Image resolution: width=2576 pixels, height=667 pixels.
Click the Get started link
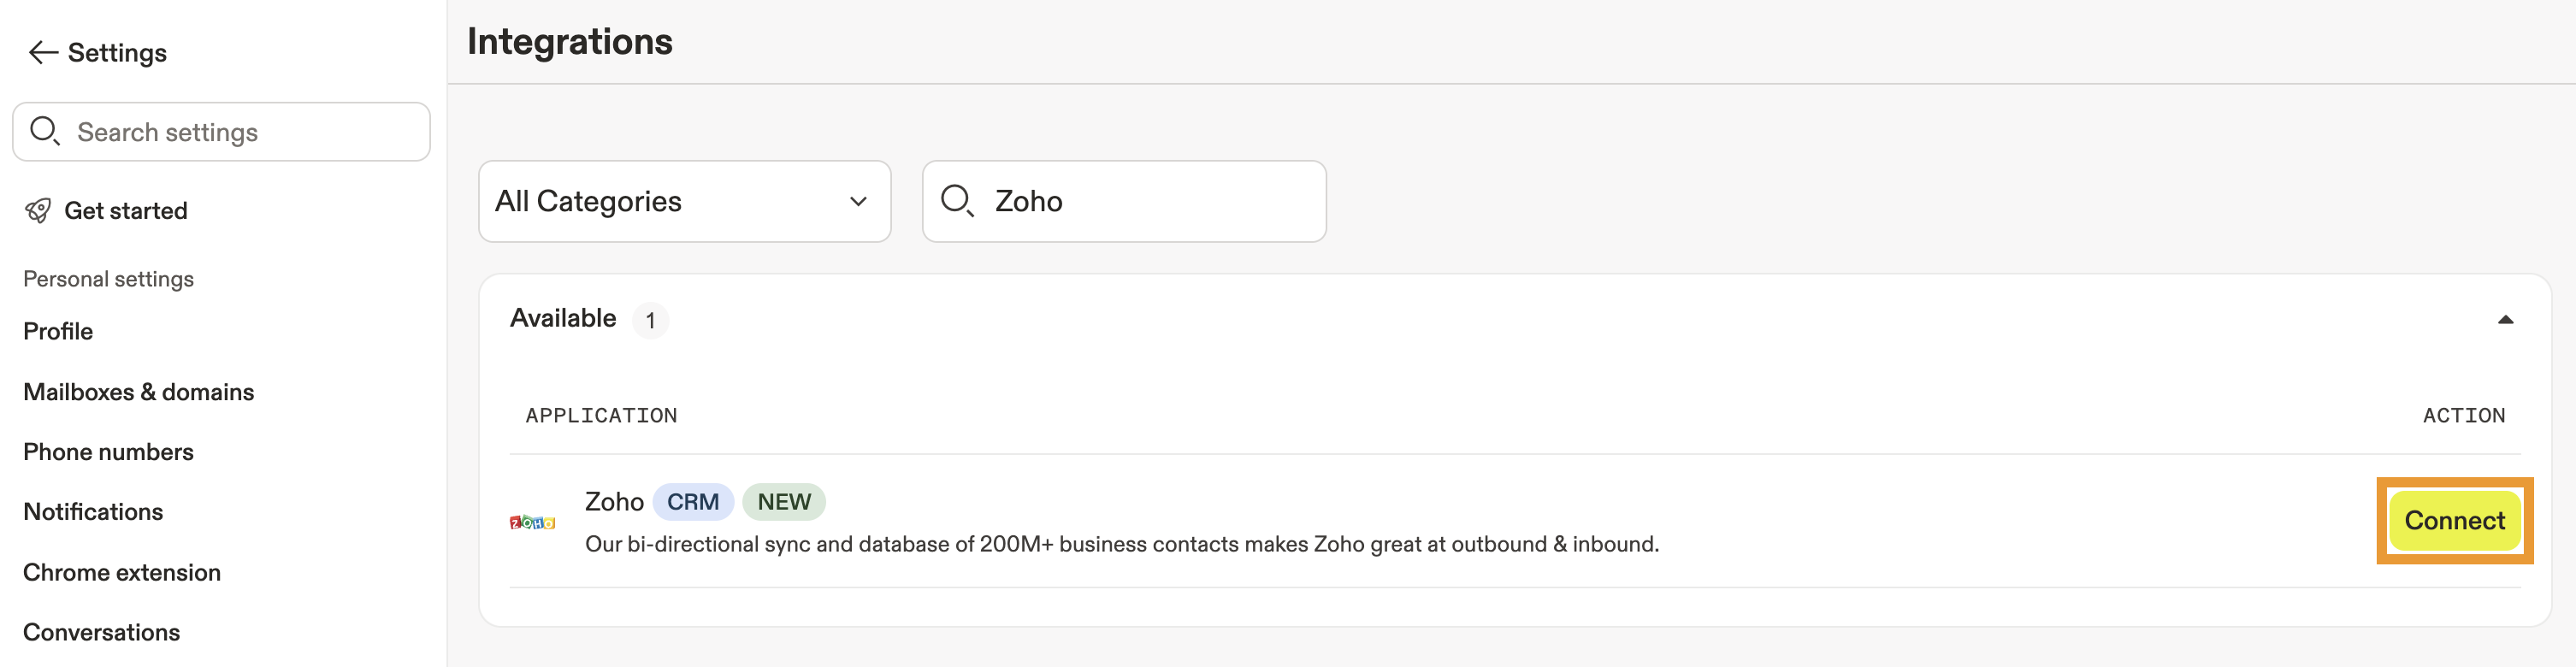tap(126, 211)
